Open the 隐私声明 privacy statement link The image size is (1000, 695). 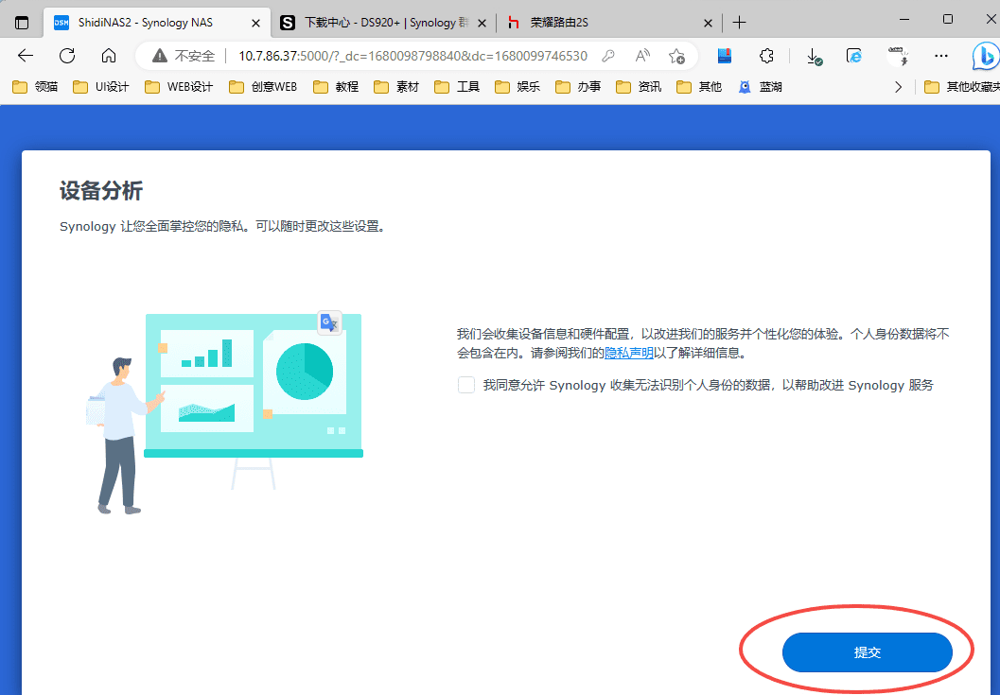point(629,353)
